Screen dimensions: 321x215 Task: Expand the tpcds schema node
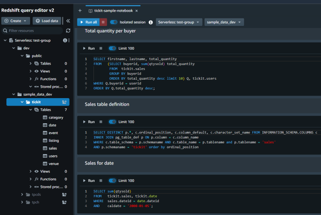[x=22, y=195]
